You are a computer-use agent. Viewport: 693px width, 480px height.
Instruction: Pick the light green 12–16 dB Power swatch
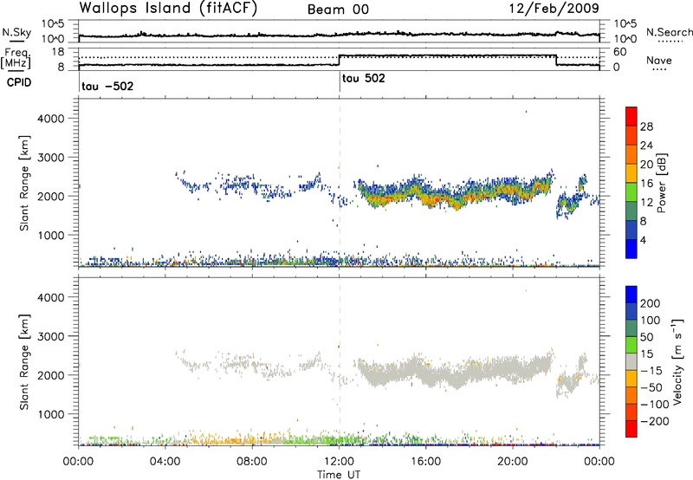pos(631,192)
